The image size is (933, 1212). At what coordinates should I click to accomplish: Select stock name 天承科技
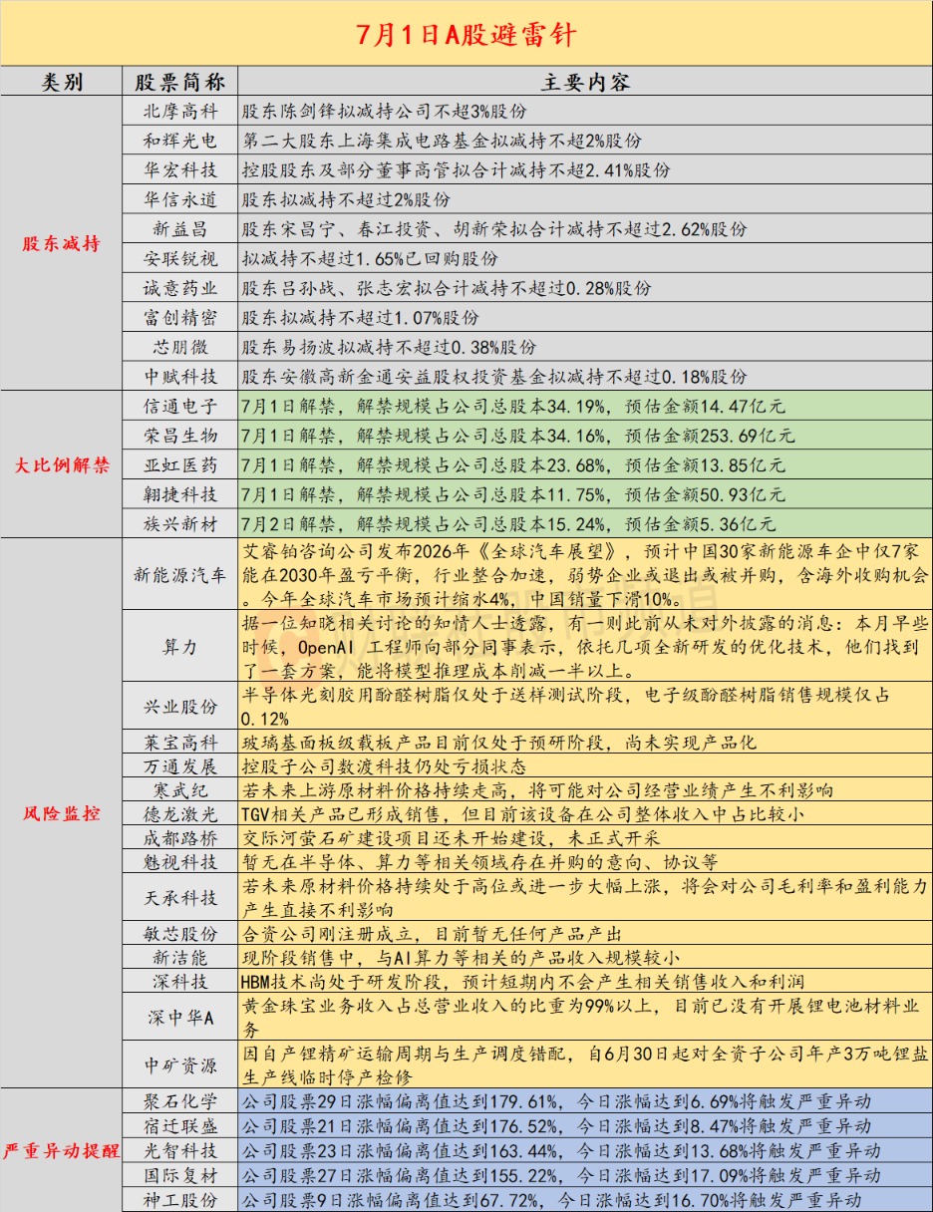click(x=180, y=898)
